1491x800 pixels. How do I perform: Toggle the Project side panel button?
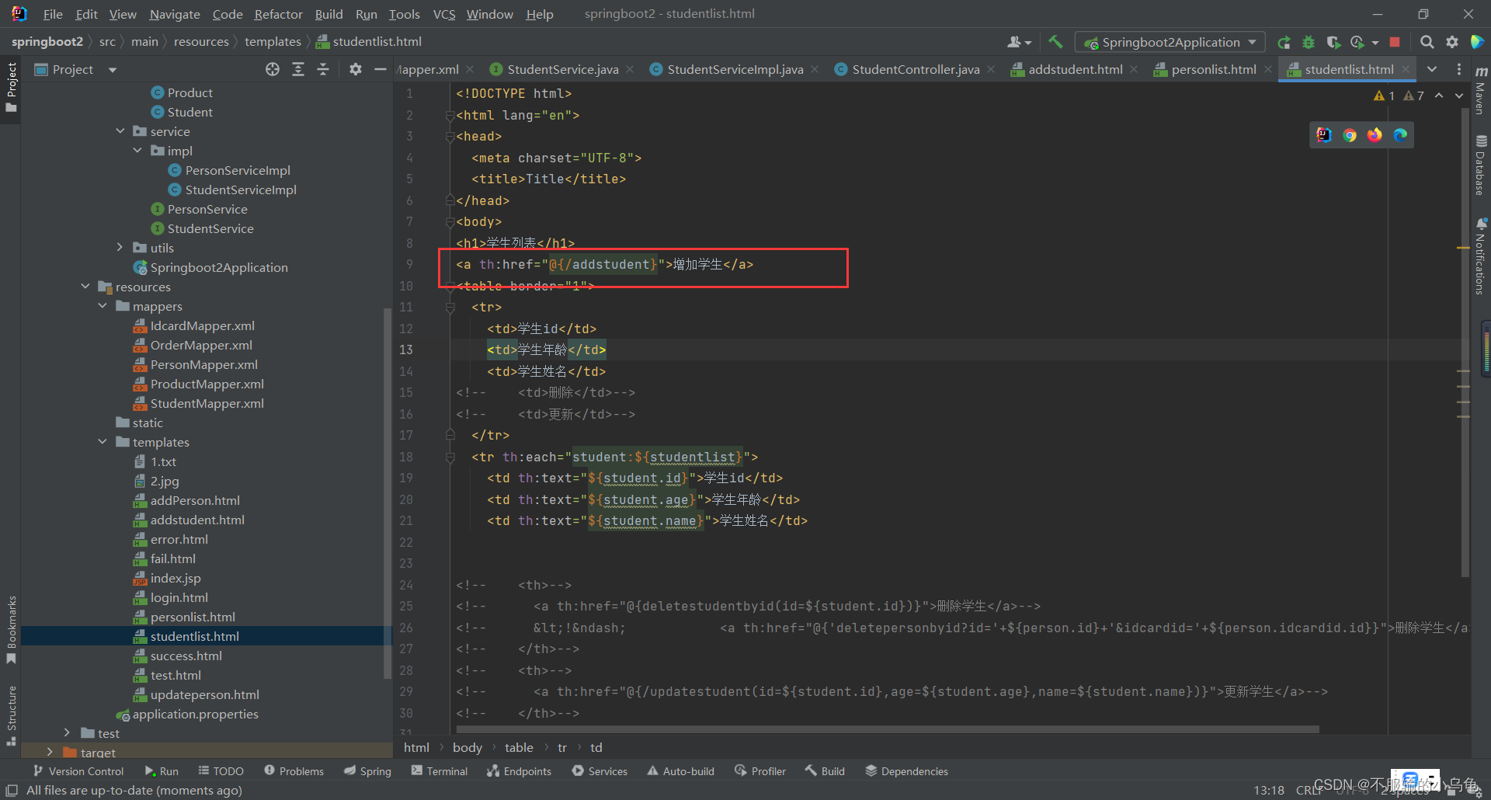[x=11, y=87]
